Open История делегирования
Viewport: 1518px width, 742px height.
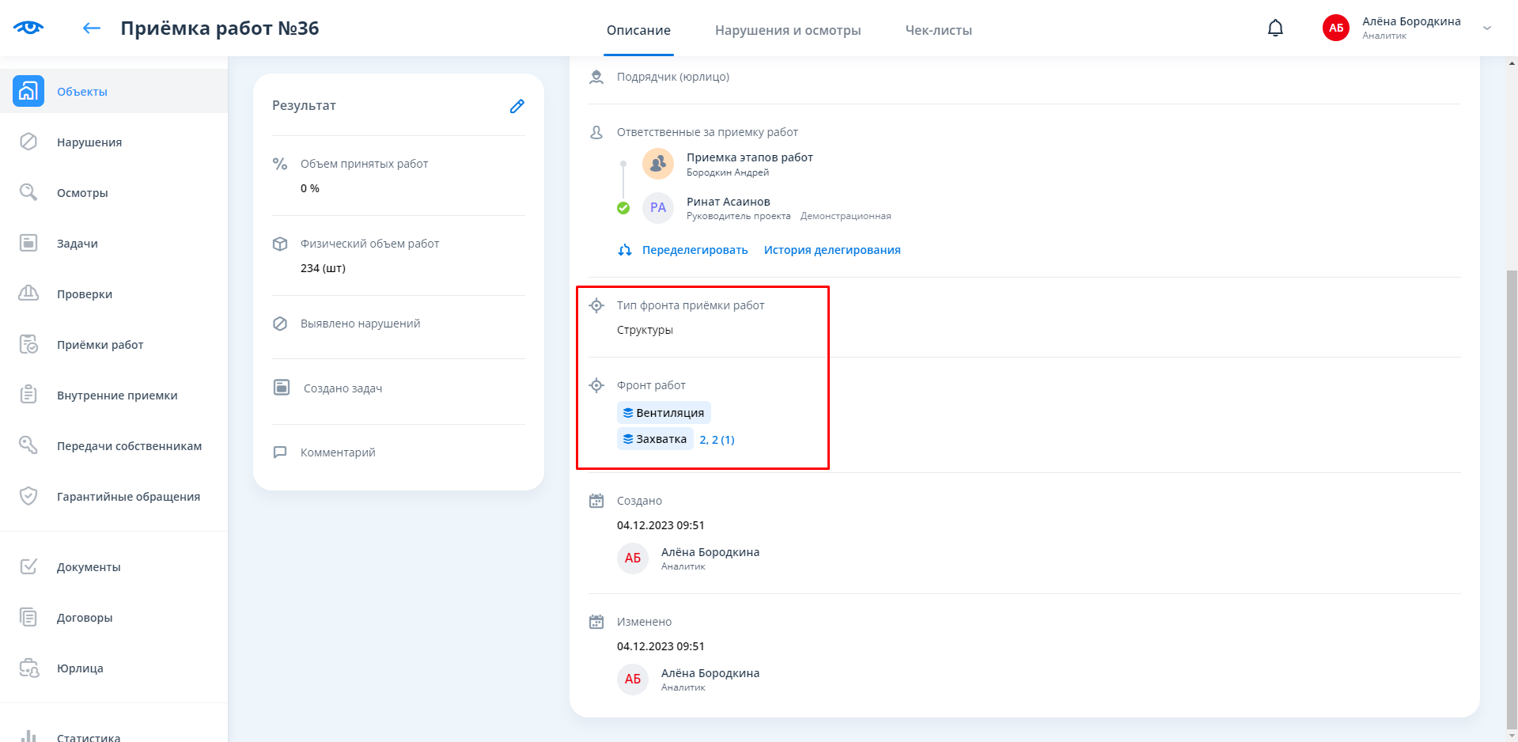click(x=831, y=250)
